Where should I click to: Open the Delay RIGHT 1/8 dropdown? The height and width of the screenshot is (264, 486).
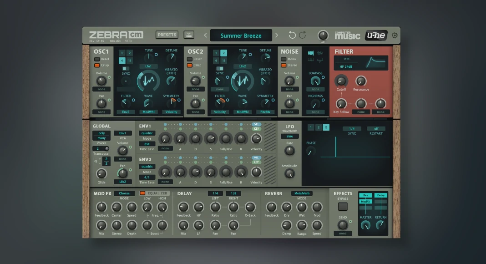(x=233, y=193)
